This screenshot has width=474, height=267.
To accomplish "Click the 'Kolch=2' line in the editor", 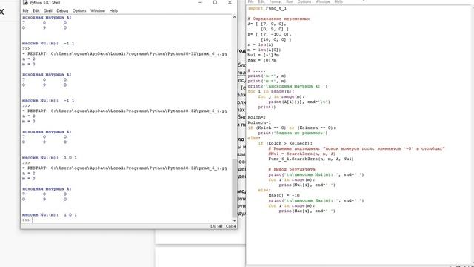I will [257, 117].
